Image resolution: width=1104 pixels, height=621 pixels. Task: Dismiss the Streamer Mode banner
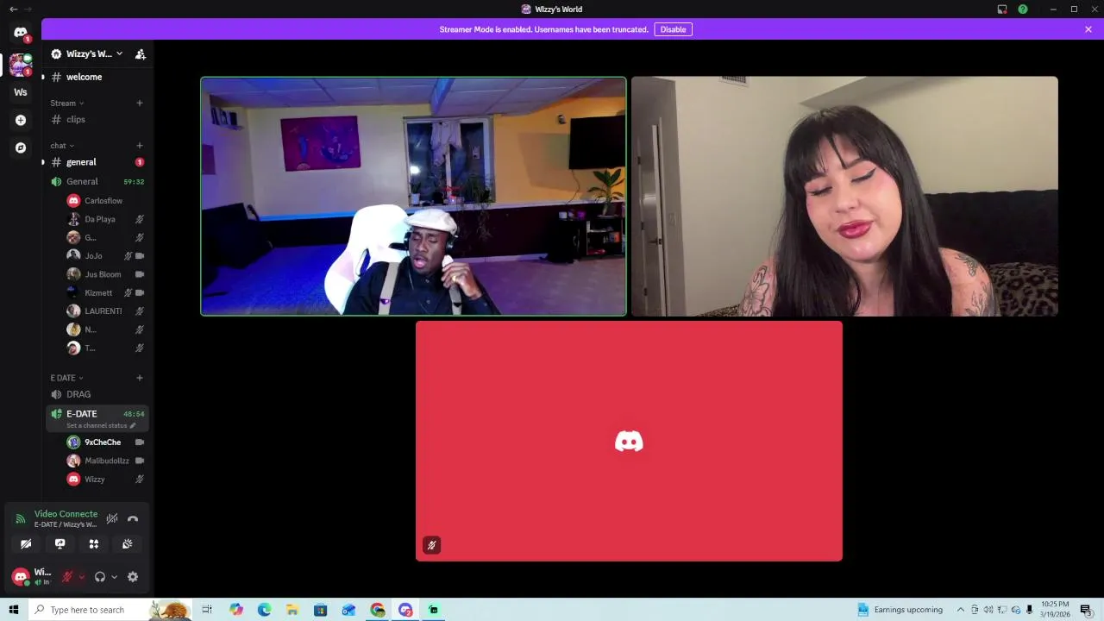tap(1088, 29)
